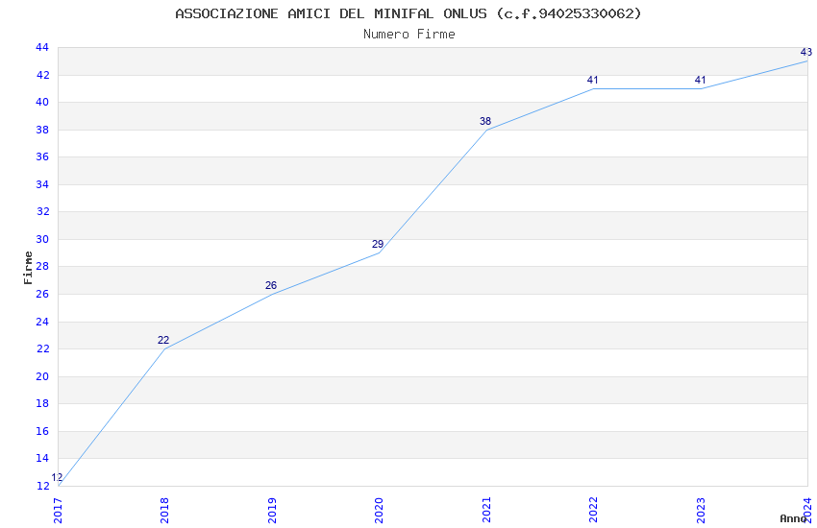
Task: Click the y-axis tick label 18
Action: pos(42,403)
